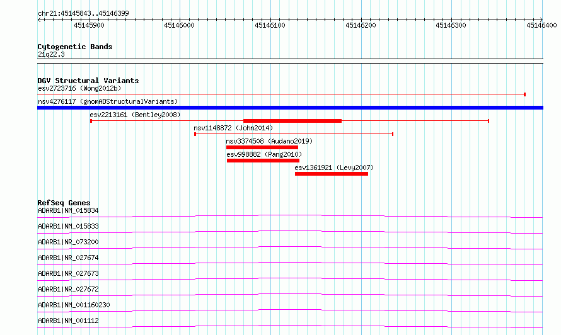Click the ruler's right scroll arrow
The width and height of the screenshot is (561, 335).
point(541,20)
